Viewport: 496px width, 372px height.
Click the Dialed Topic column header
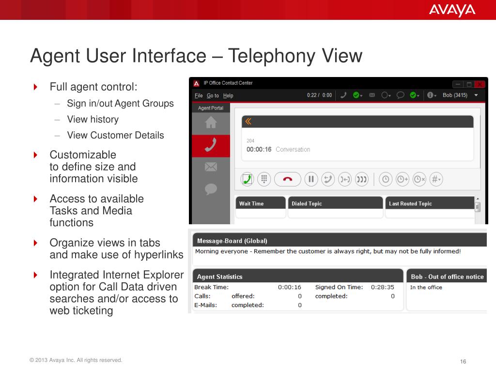tap(335, 203)
